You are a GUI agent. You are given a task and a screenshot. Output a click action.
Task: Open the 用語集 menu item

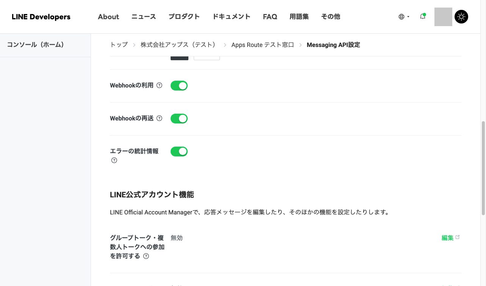(x=299, y=17)
